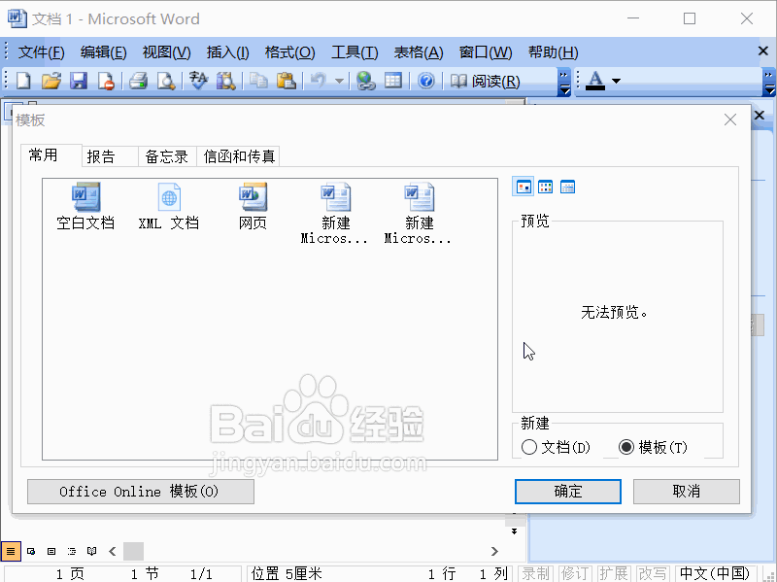Click the Print icon on the toolbar
This screenshot has height=582, width=777.
[137, 81]
